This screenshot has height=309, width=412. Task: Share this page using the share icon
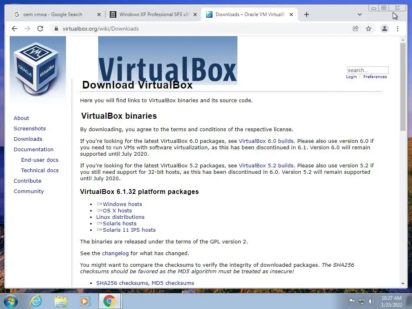pyautogui.click(x=356, y=29)
